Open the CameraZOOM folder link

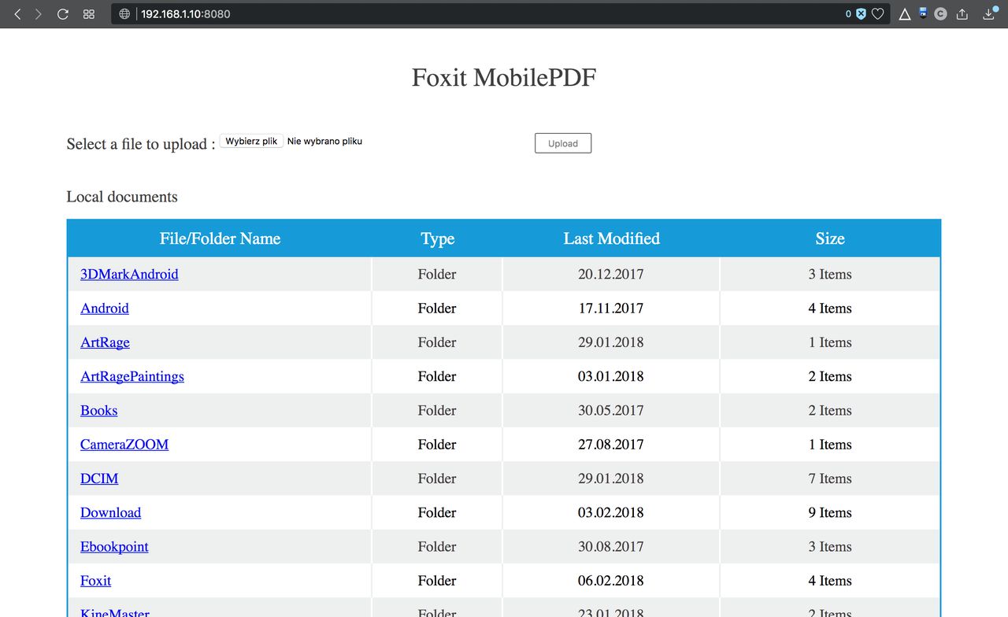(124, 444)
